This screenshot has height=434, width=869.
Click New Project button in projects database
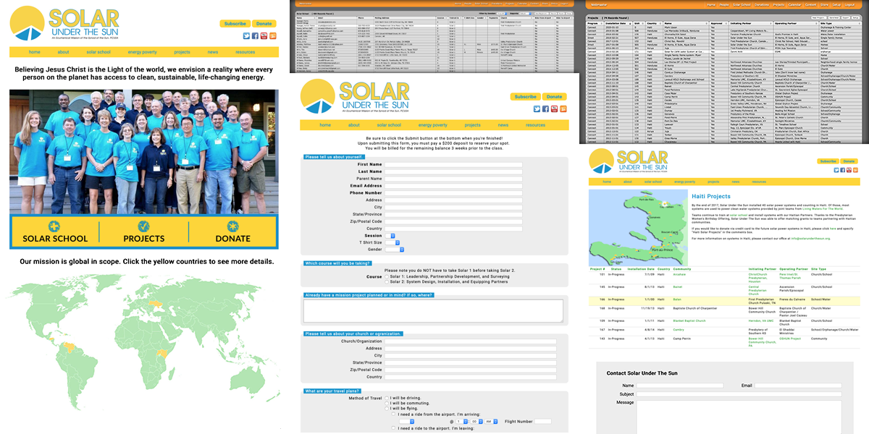[818, 18]
